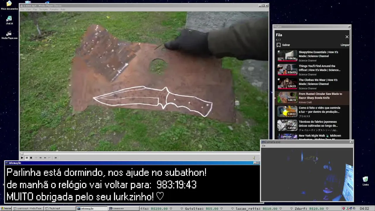This screenshot has width=375, height=211.
Task: Switch to informação taskbar button
Action: pyautogui.click(x=92, y=209)
